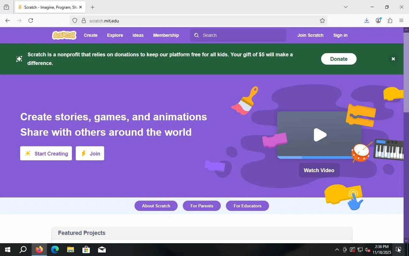Dismiss the donation banner with the X

point(393,59)
